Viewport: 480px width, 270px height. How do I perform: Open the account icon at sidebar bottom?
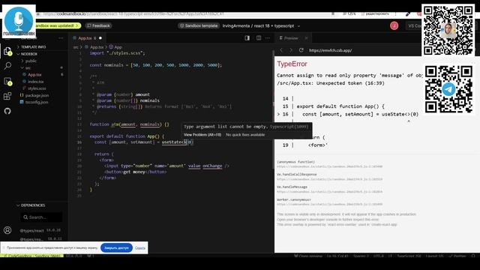pos(7,230)
